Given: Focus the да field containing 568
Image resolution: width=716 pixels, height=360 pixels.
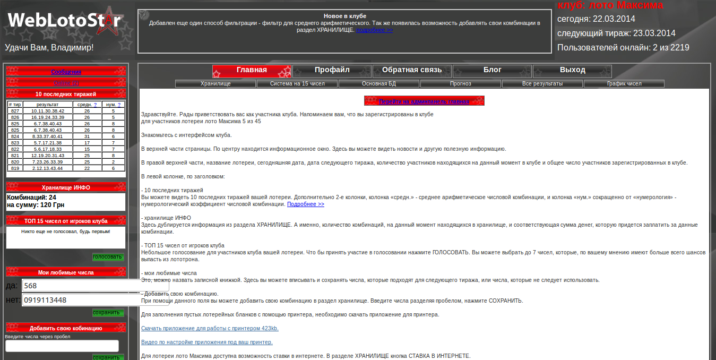Looking at the screenshot, I should click(x=96, y=286).
